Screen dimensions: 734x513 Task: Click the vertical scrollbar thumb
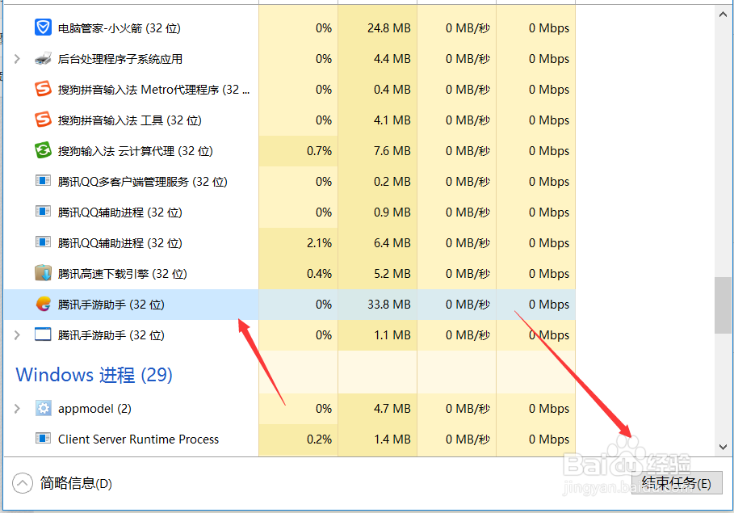pos(724,305)
